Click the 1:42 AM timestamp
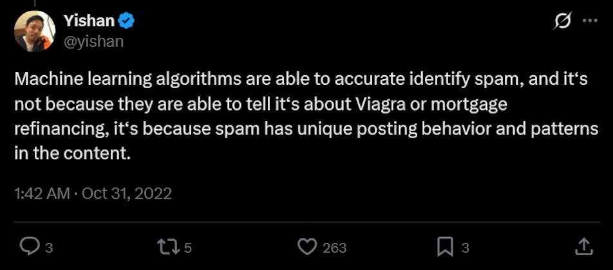Image resolution: width=613 pixels, height=270 pixels. [x=41, y=193]
